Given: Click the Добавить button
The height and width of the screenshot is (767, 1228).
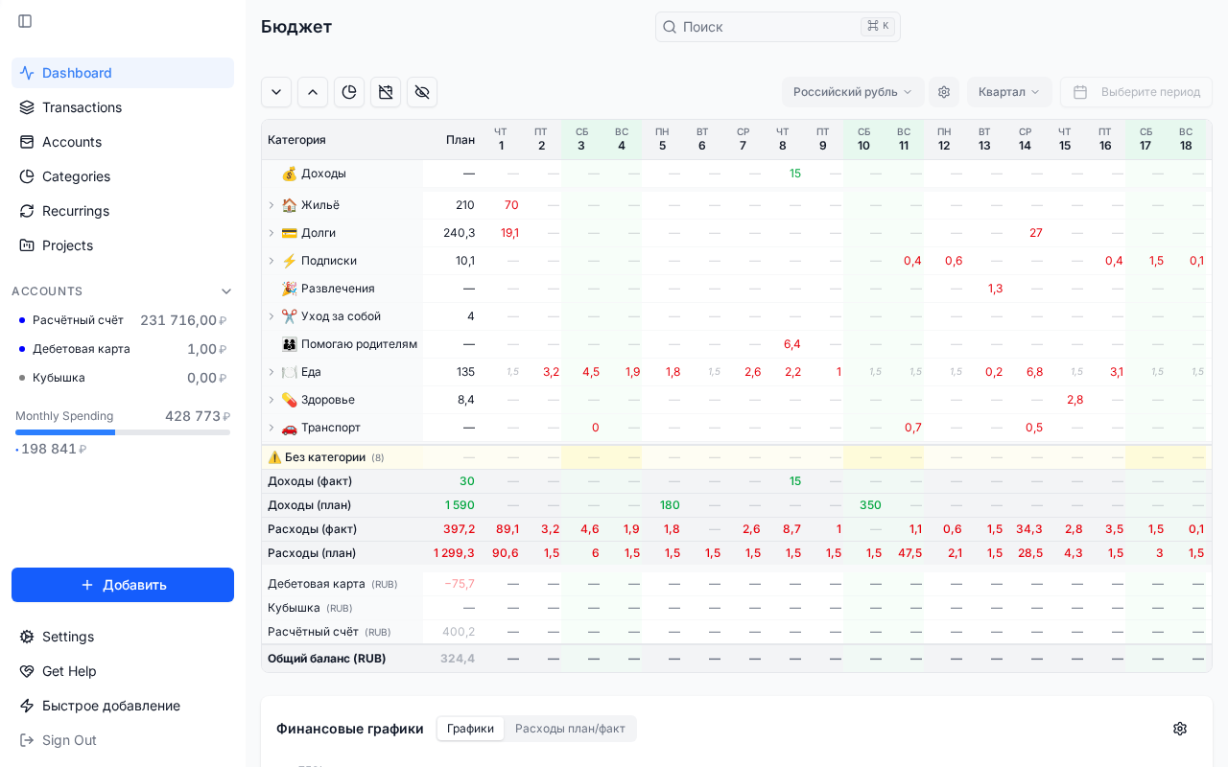Looking at the screenshot, I should 123,585.
